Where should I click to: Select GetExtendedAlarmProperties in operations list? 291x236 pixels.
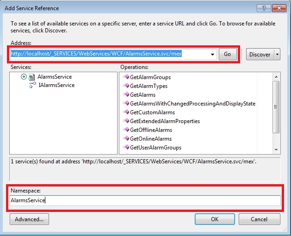165,121
